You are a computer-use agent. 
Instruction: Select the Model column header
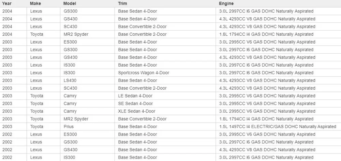87,3
